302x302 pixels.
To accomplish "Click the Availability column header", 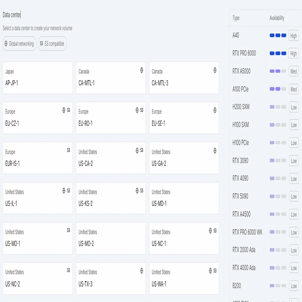I will click(x=277, y=18).
